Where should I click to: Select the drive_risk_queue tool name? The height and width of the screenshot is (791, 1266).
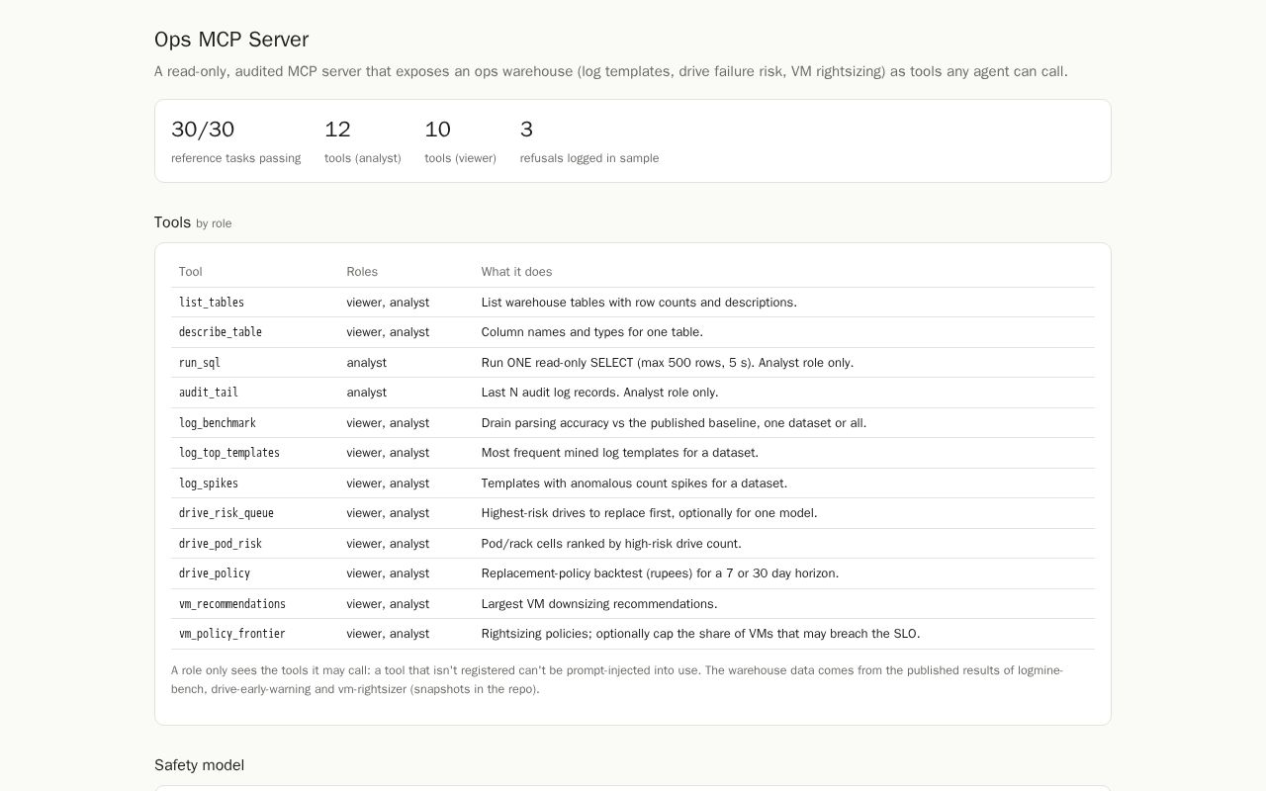[226, 513]
